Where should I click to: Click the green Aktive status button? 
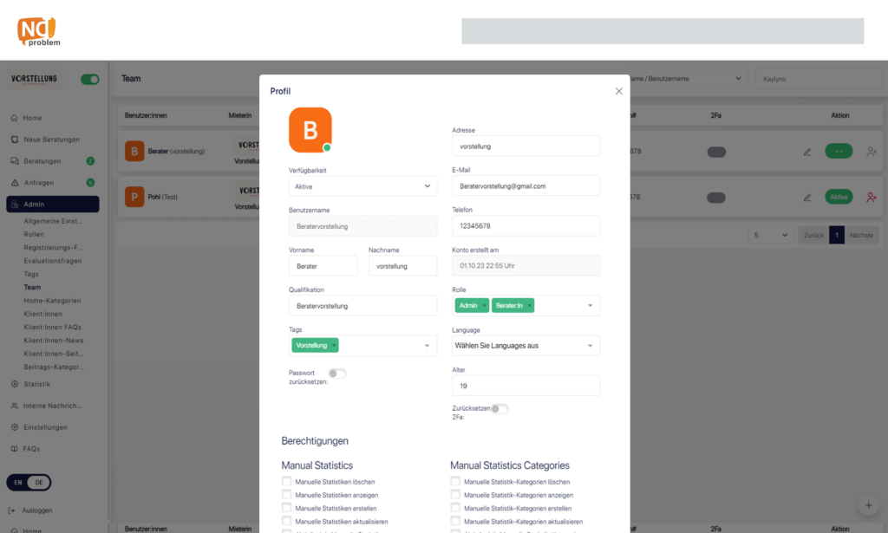coord(839,197)
